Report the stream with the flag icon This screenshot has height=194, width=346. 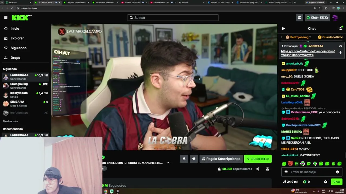(267, 169)
